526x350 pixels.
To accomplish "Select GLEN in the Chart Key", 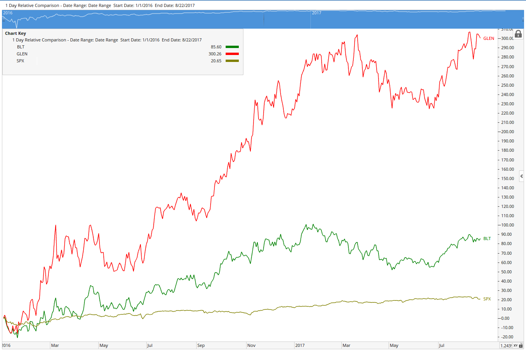I will click(x=22, y=54).
